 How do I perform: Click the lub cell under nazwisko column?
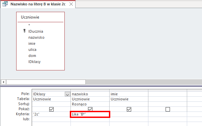(90, 119)
